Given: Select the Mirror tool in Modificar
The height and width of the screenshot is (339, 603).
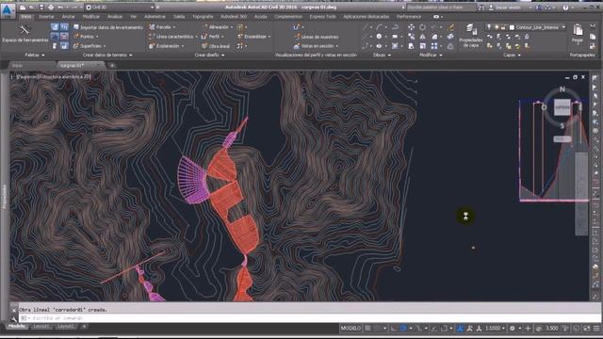Looking at the screenshot, I should pyautogui.click(x=423, y=37).
